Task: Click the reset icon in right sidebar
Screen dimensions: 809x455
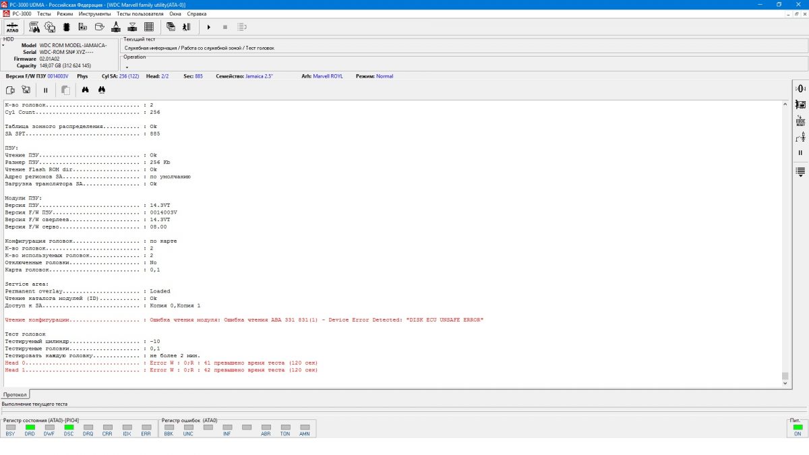Action: (x=800, y=121)
